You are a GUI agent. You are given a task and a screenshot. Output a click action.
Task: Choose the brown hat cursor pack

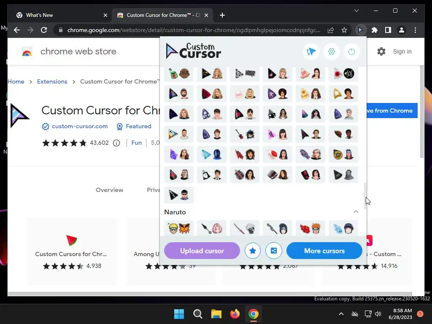tap(343, 134)
